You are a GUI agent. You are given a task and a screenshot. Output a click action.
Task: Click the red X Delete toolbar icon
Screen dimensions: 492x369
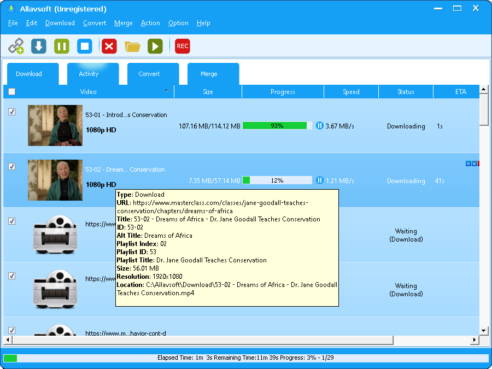pyautogui.click(x=109, y=46)
